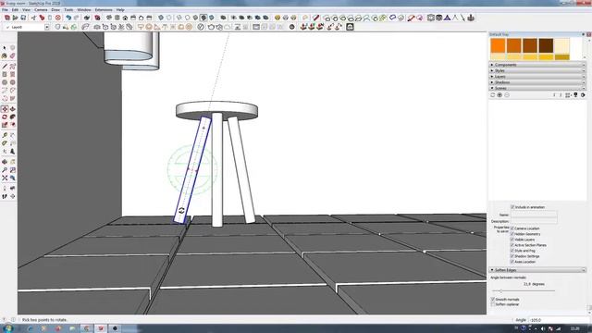Select the Push/Pull tool
Image resolution: width=592 pixels, height=333 pixels.
[12, 109]
